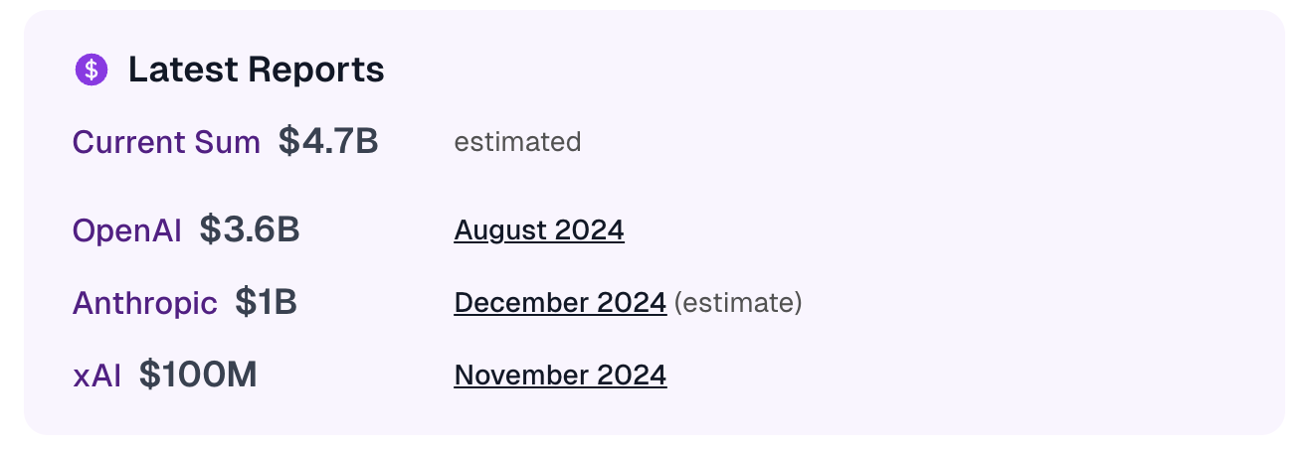
Task: Click '2024' in the August link
Action: [590, 230]
